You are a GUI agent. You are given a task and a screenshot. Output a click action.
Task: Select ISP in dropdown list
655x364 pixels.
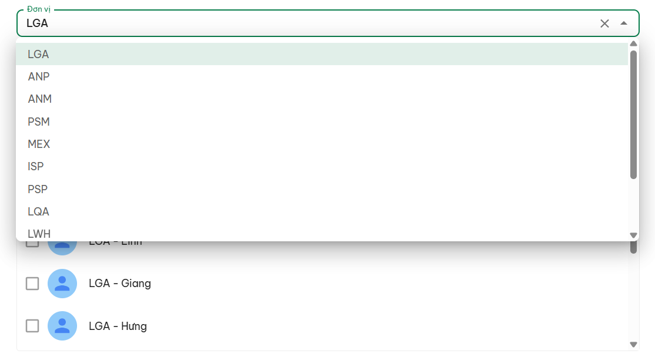pos(322,167)
